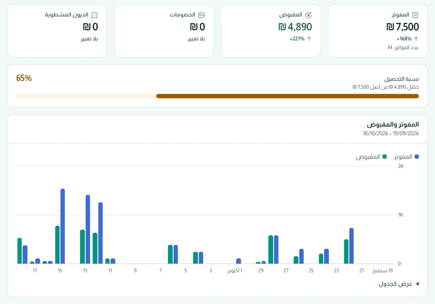The width and height of the screenshot is (435, 304).
Task: Click the blue المفوتر legend dot
Action: click(x=417, y=157)
